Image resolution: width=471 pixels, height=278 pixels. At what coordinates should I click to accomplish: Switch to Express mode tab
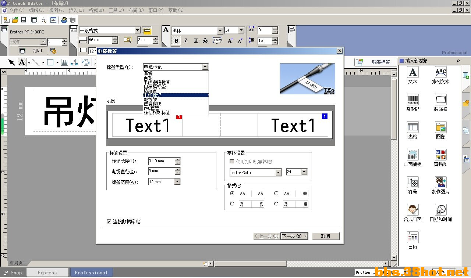[x=47, y=272]
